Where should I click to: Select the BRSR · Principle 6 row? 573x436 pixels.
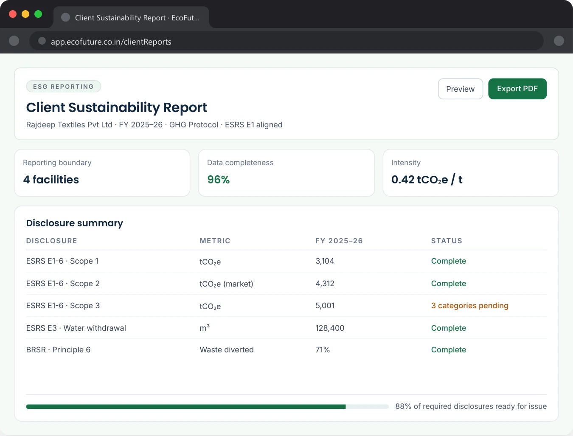coord(286,350)
